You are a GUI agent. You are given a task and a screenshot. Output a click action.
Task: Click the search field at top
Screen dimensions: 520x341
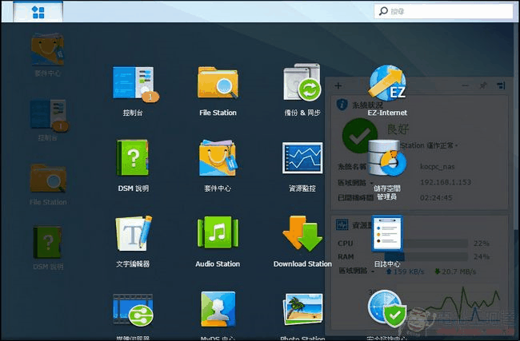(444, 11)
